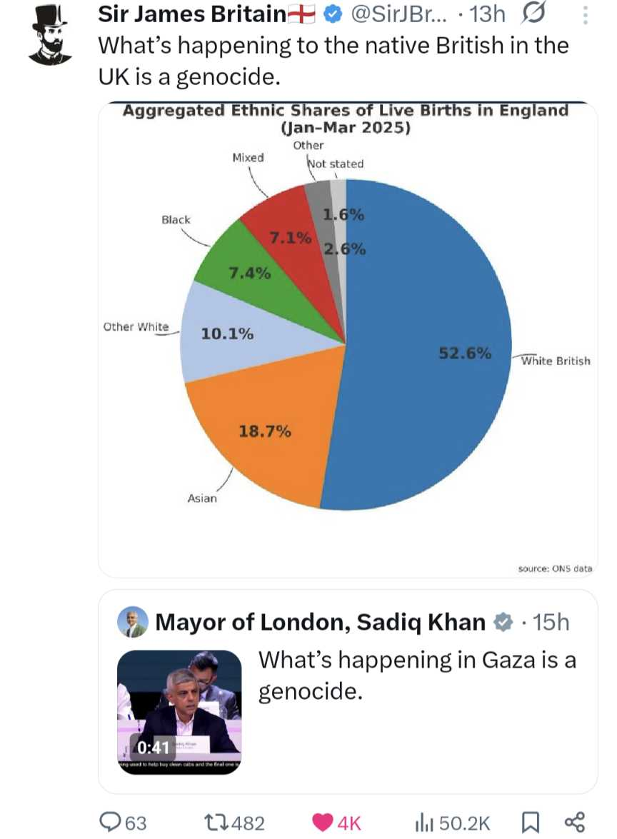Screen dimensions: 617x839
Task: Click Sadiq Khan's small profile avatar
Action: click(132, 622)
